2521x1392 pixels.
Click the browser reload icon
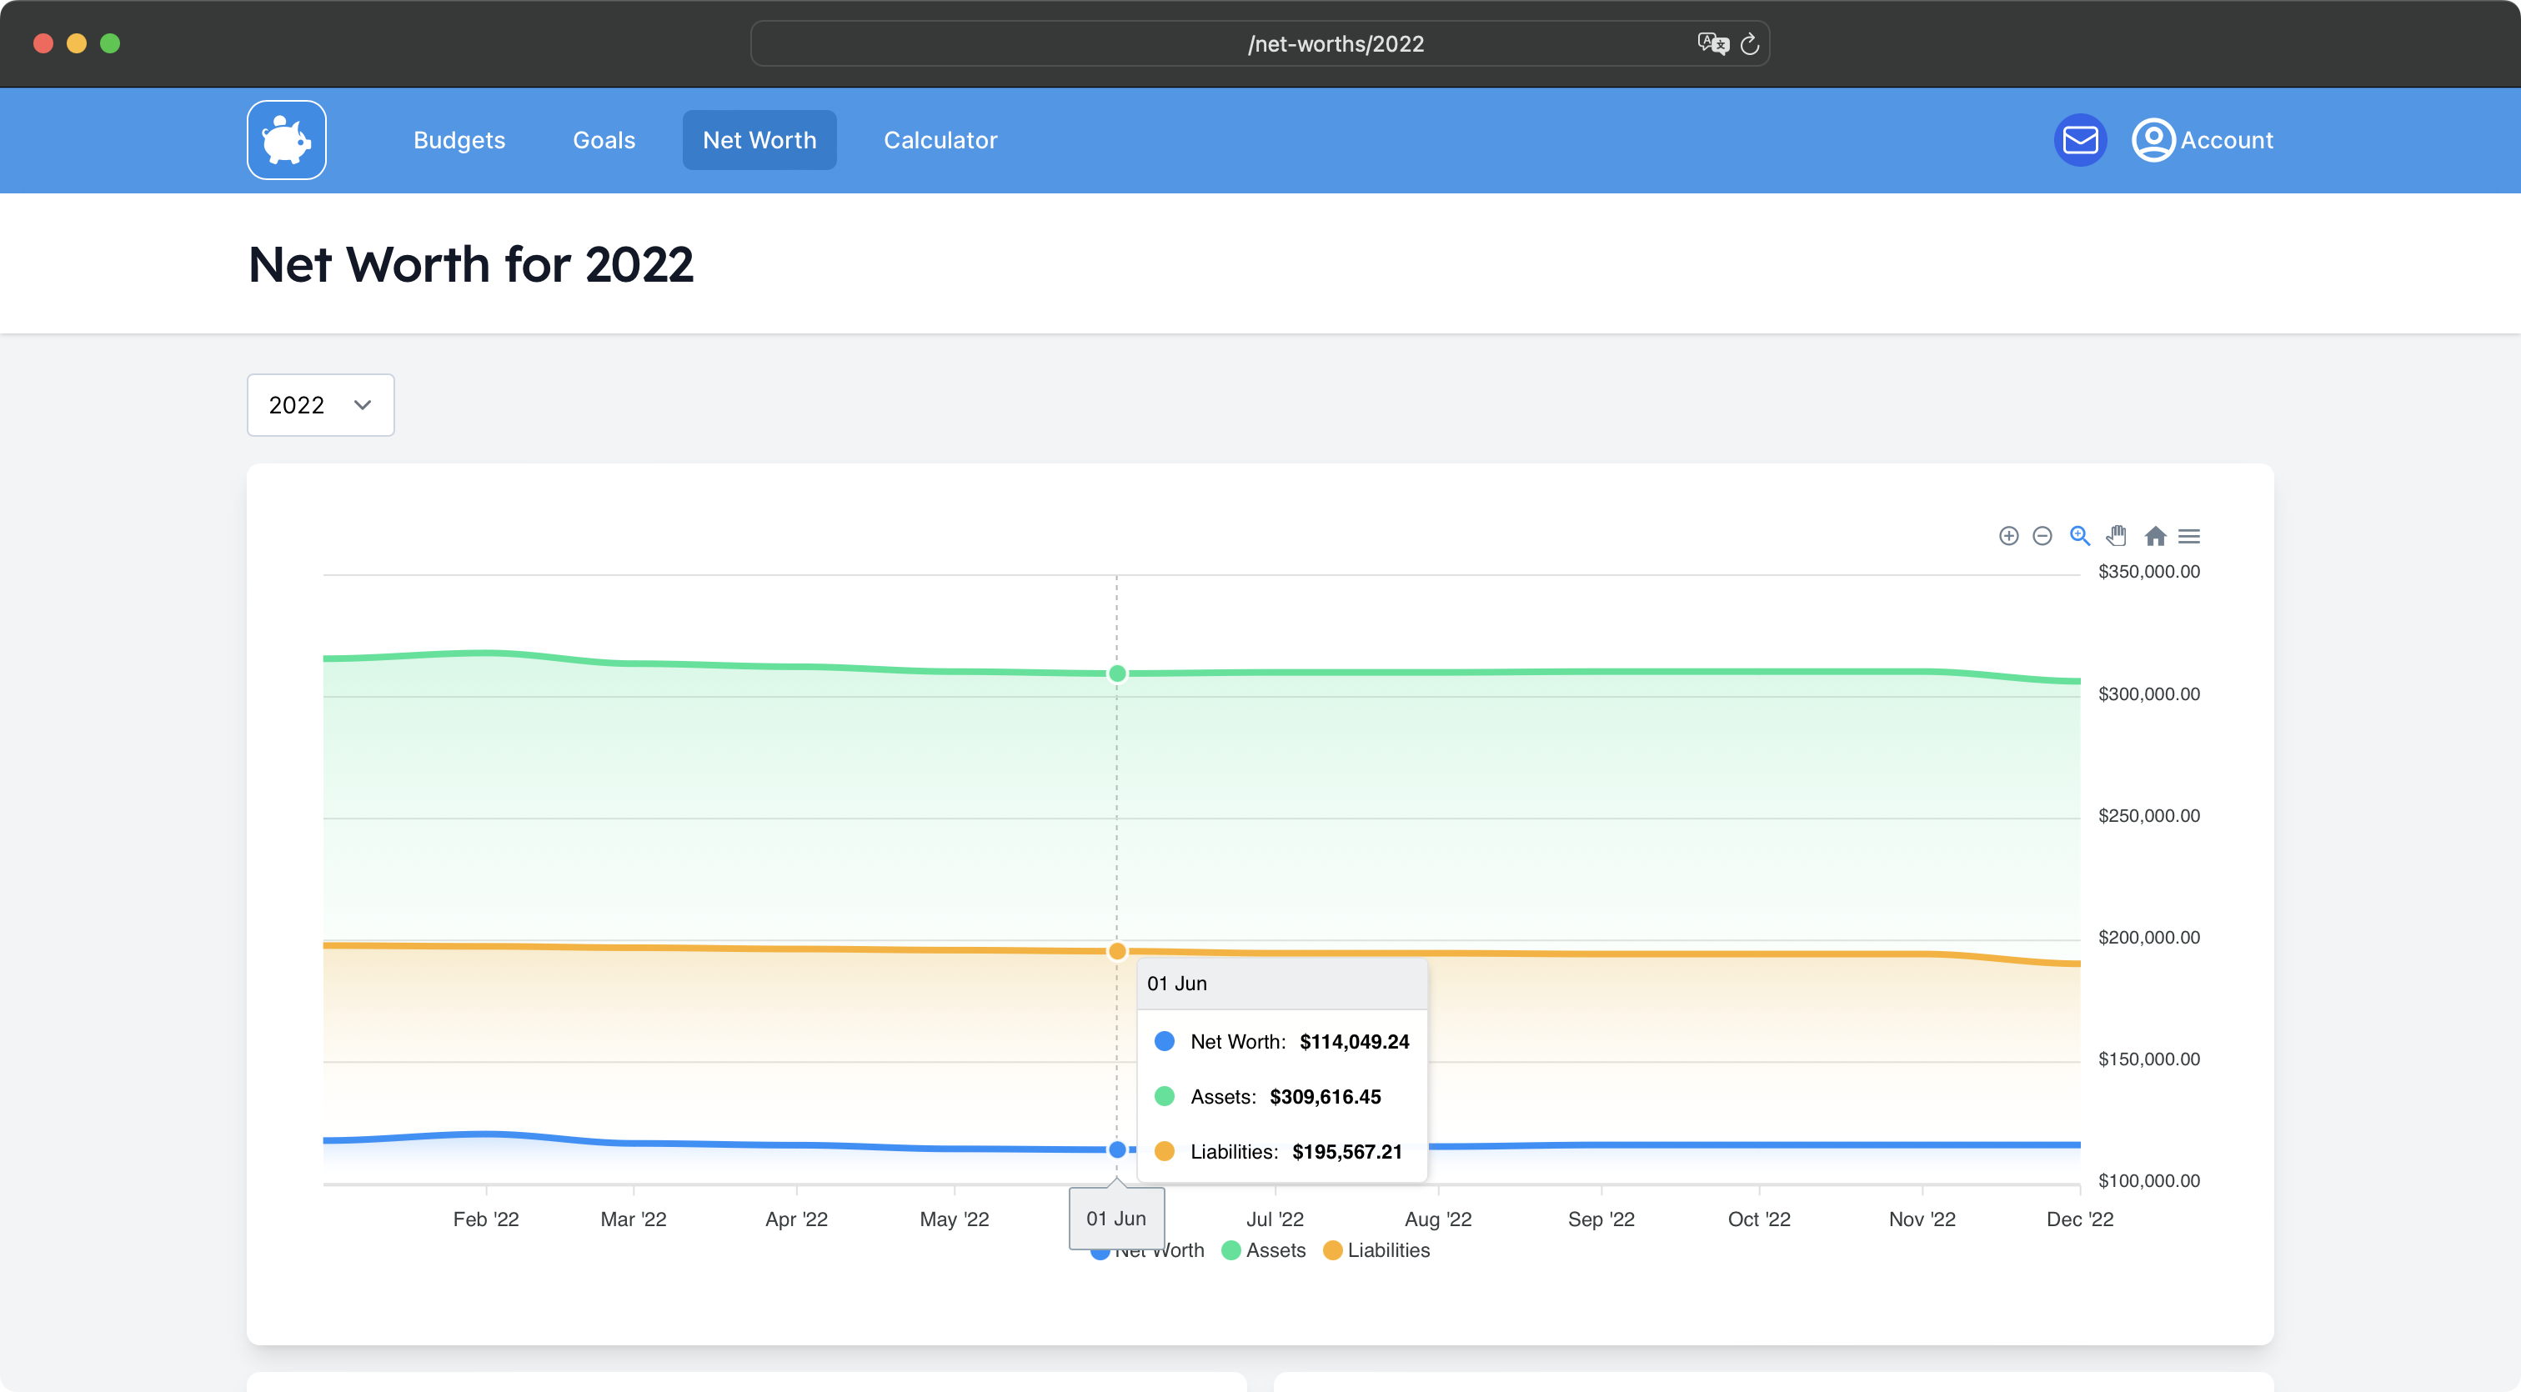[1750, 44]
